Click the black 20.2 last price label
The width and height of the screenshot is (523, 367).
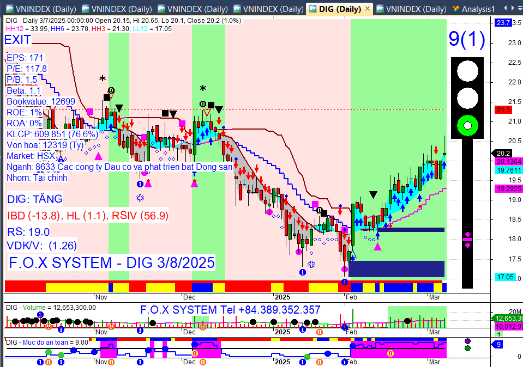click(x=503, y=153)
